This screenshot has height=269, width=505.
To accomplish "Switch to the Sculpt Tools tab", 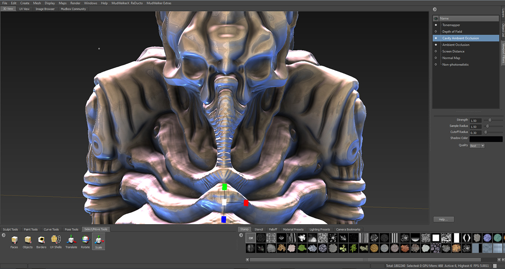I will coord(10,229).
